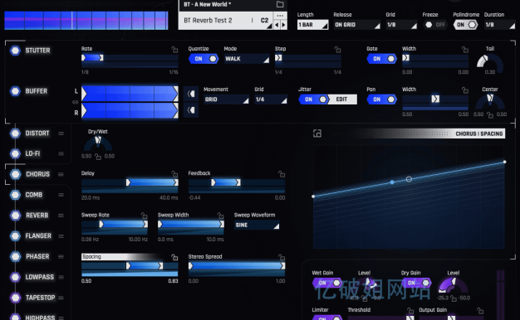This screenshot has height=320, width=520.
Task: Turn off the Buffer Pan switch
Action: click(382, 99)
